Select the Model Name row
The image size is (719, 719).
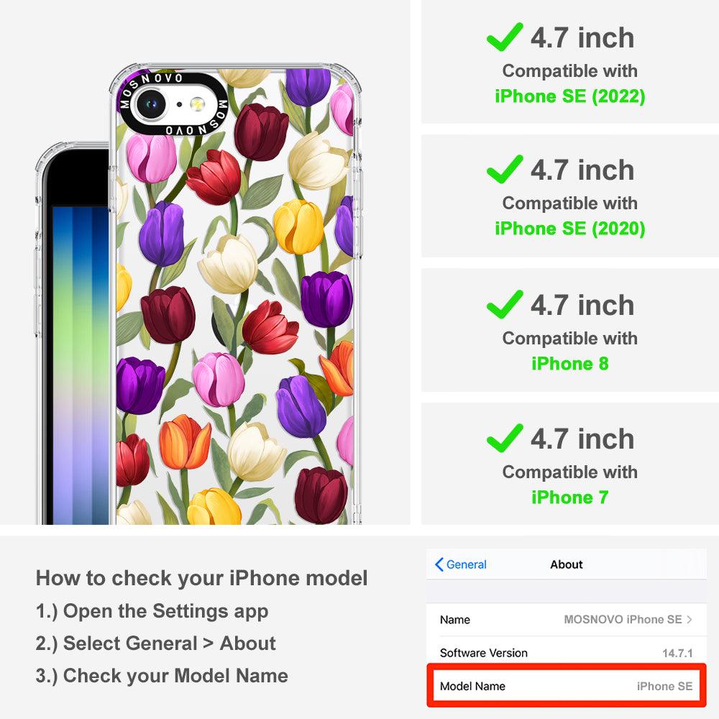567,686
